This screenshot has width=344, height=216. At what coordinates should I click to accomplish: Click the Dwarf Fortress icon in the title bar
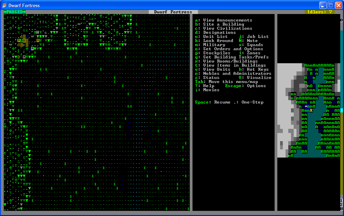pyautogui.click(x=4, y=5)
